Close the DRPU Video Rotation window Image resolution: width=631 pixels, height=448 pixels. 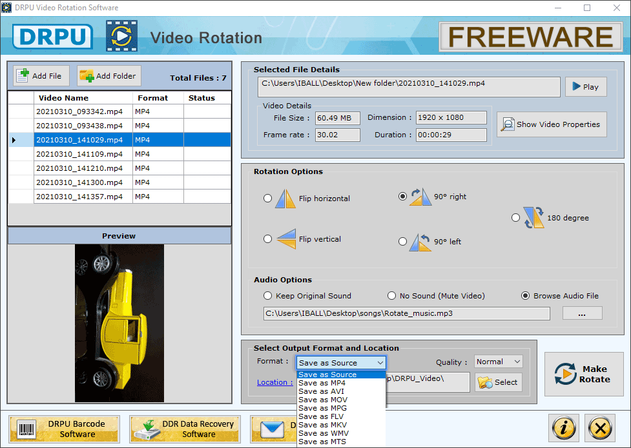click(617, 8)
